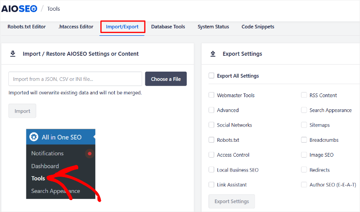This screenshot has height=212, width=360.
Task: Click the Import button
Action: tap(22, 111)
